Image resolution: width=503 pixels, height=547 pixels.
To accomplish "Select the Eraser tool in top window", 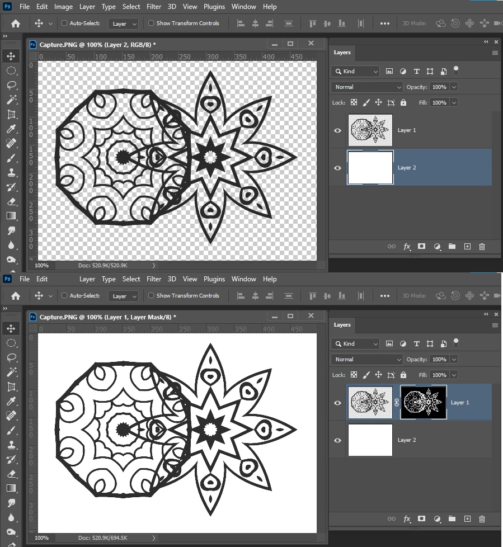I will pyautogui.click(x=11, y=202).
